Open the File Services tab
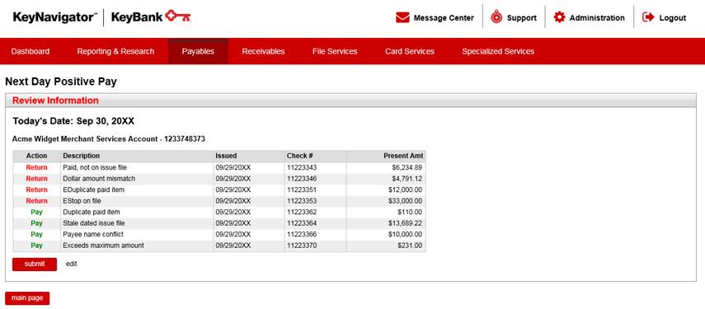The image size is (705, 309). [x=335, y=51]
